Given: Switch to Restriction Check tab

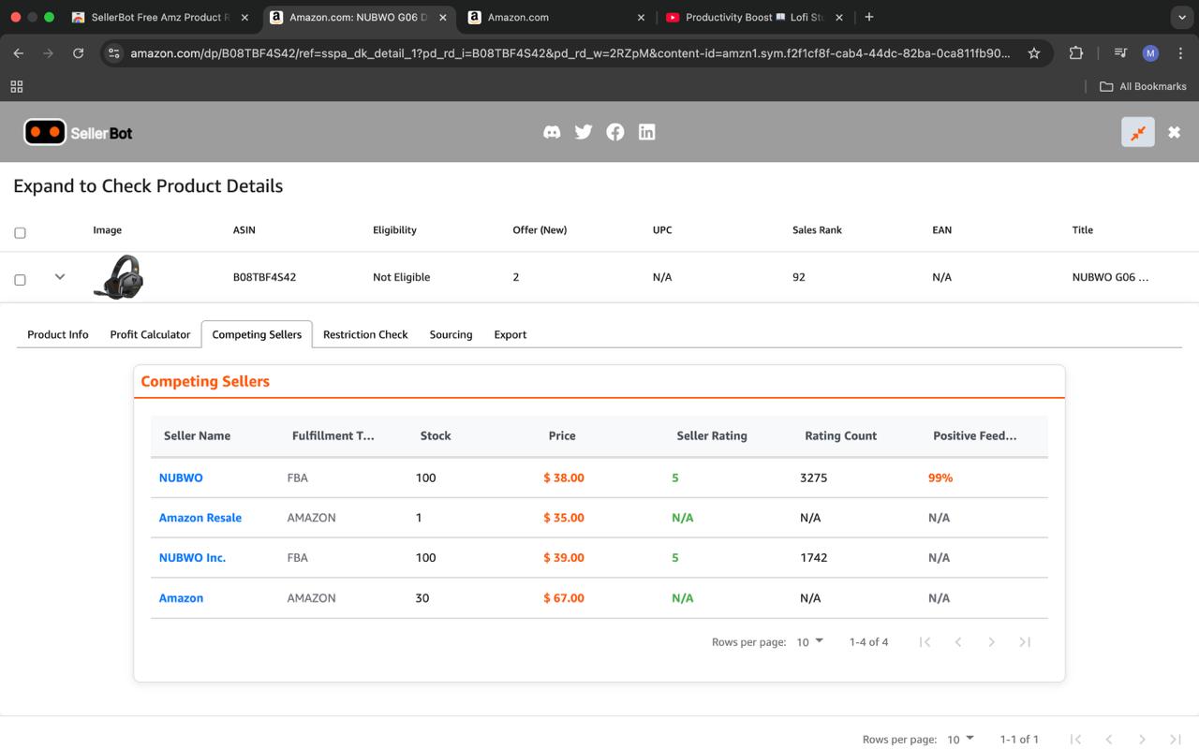Looking at the screenshot, I should [365, 334].
